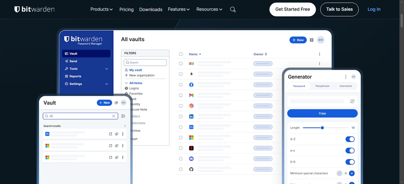Click the Vault popup search field
The image size is (404, 184).
pyautogui.click(x=80, y=116)
